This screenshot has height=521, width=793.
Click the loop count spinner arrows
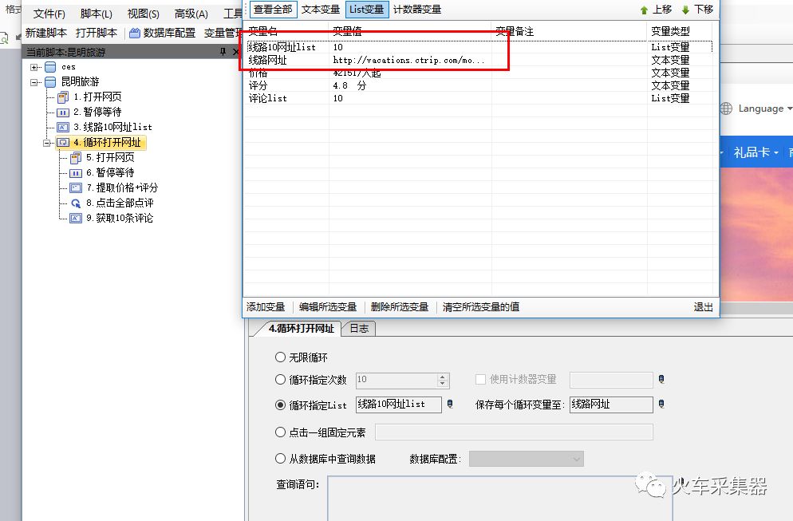pos(443,380)
